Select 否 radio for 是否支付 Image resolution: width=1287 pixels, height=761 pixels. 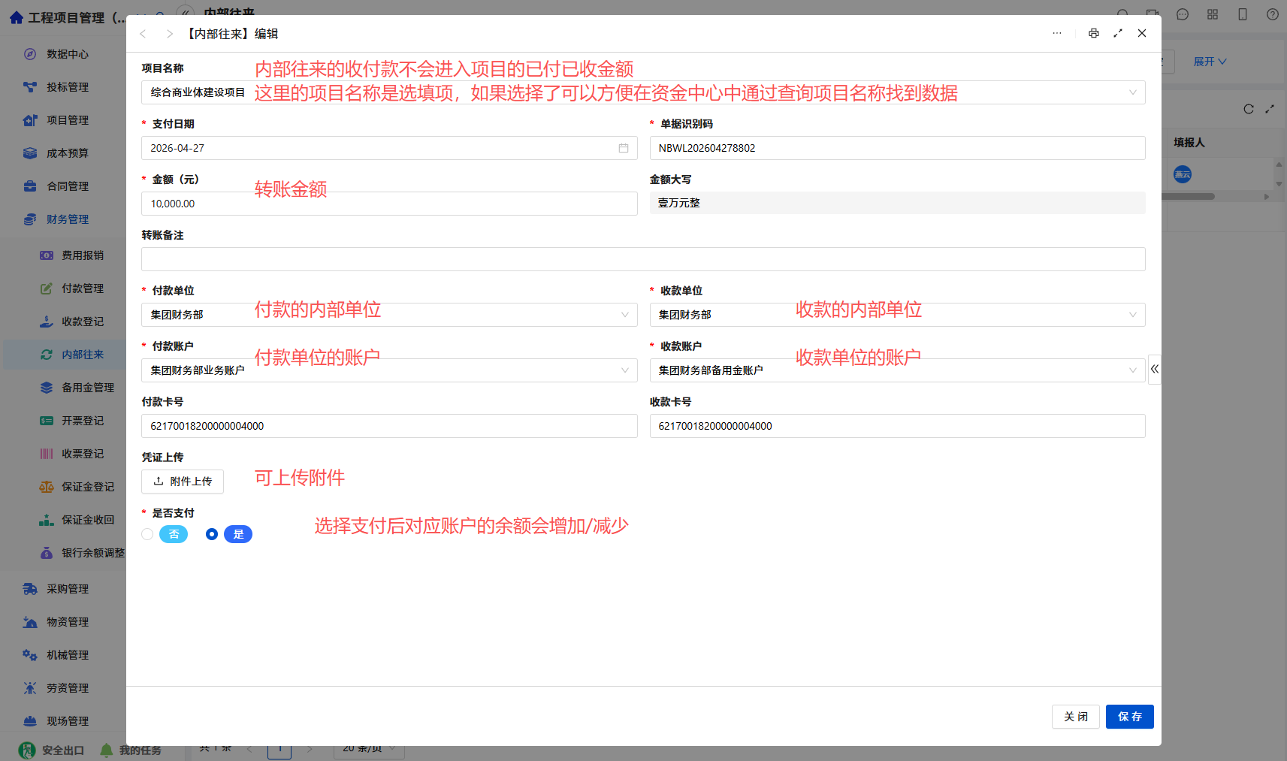[x=147, y=534]
